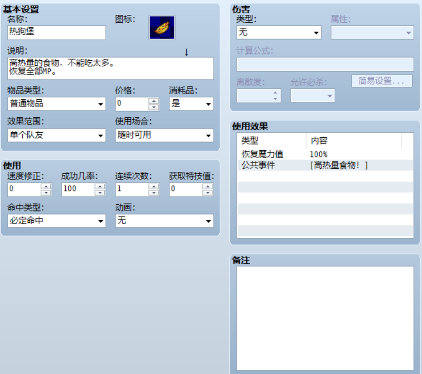The image size is (422, 374).
Task: Click the 价格 number field
Action: (132, 104)
